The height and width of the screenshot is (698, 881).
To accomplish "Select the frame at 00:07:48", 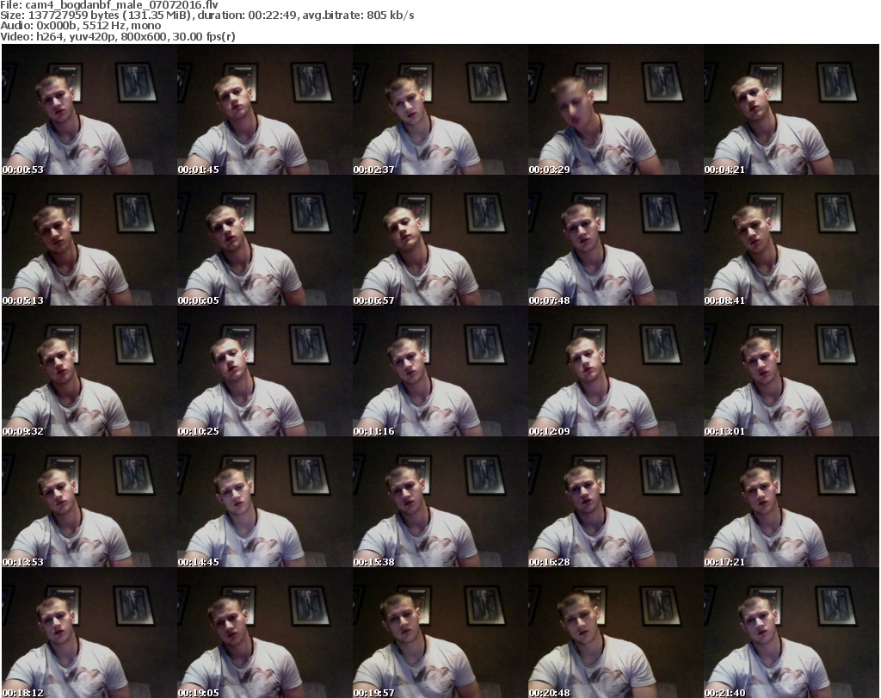I will pyautogui.click(x=615, y=240).
